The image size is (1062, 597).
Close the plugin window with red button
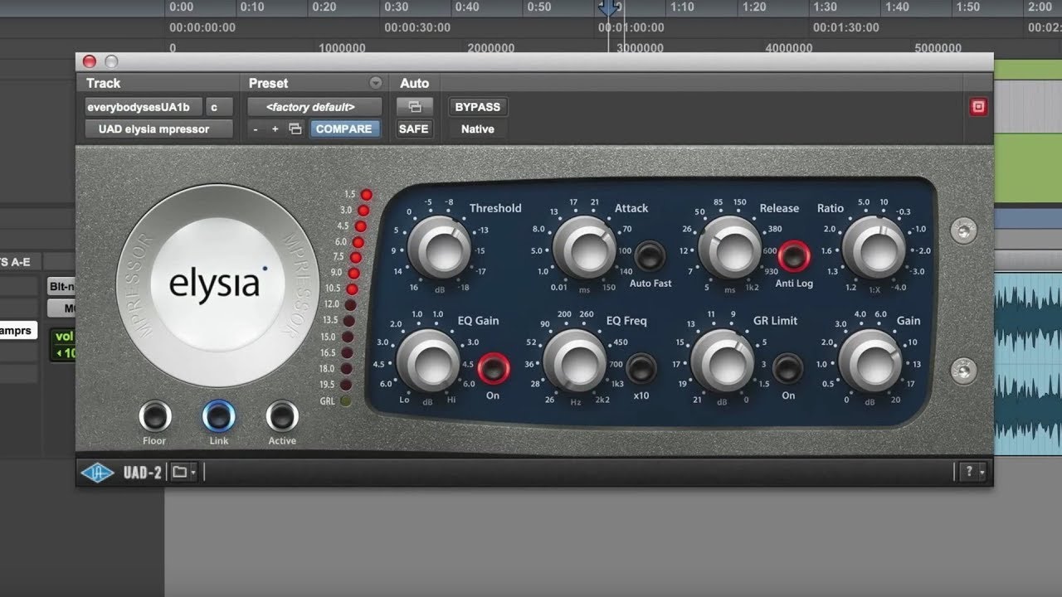[90, 61]
